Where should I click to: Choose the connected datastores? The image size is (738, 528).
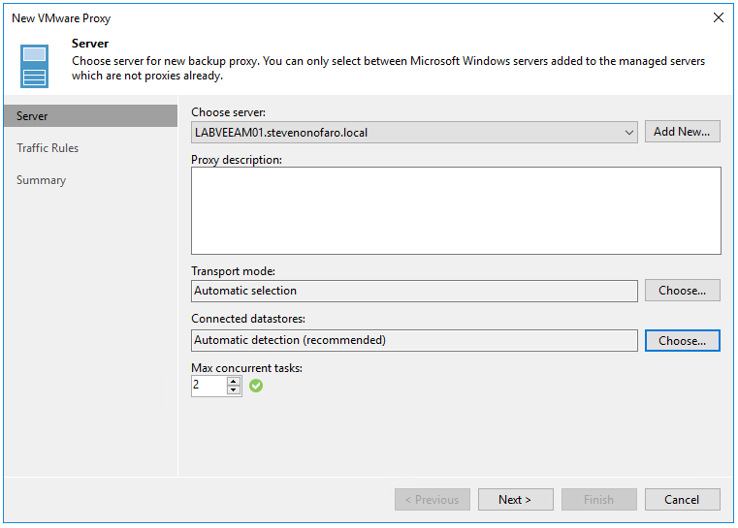pyautogui.click(x=682, y=341)
